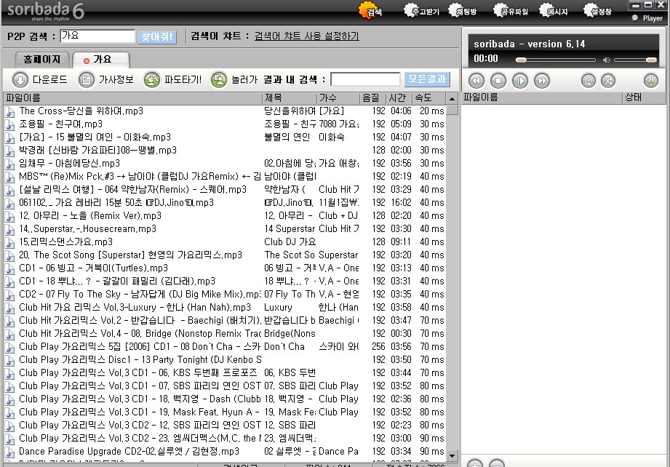Image resolution: width=670 pixels, height=467 pixels.
Task: Click the player volume slider
Action: coord(635,60)
